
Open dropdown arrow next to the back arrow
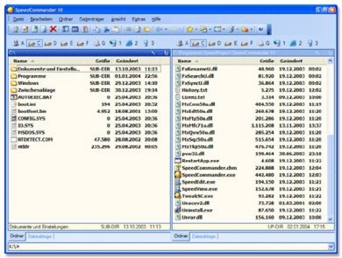[x=166, y=30]
